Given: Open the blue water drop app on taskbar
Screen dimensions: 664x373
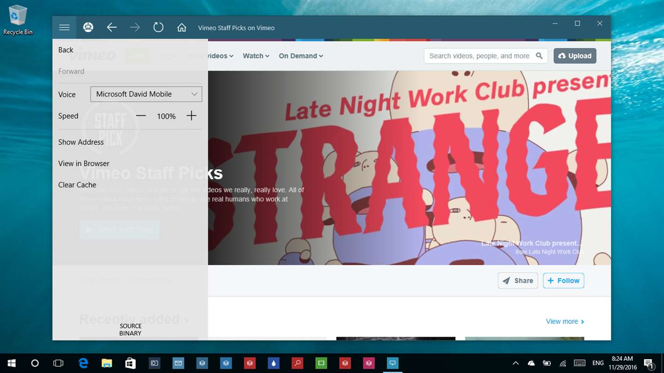Looking at the screenshot, I should coord(273,363).
